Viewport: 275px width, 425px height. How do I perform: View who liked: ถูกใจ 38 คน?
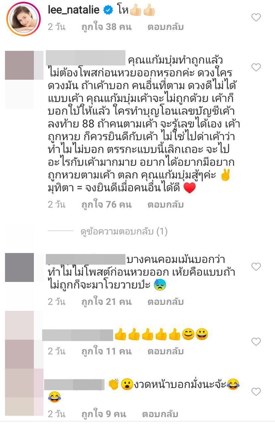point(106,27)
